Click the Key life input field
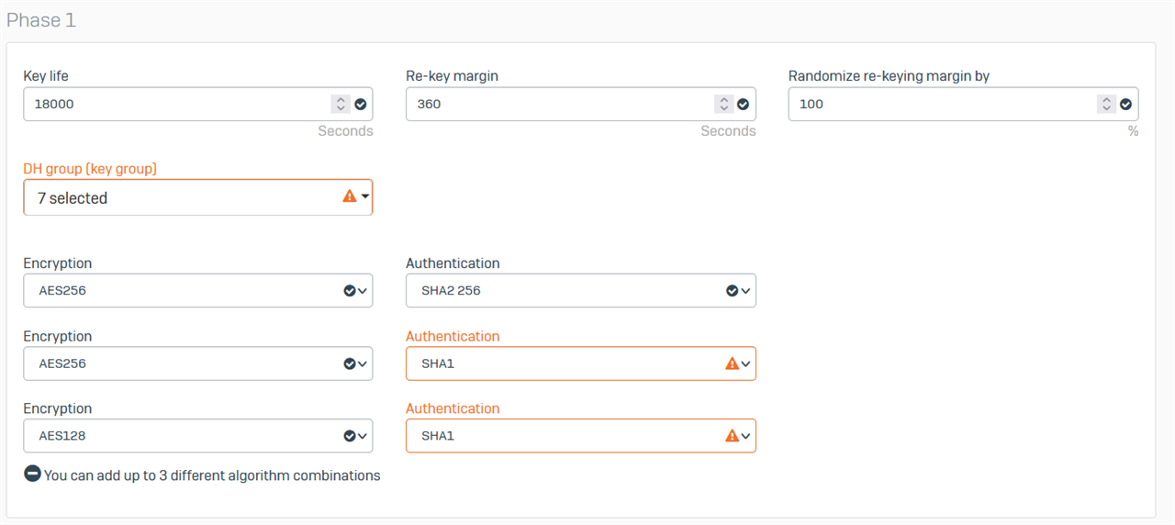This screenshot has width=1175, height=525. pos(174,105)
